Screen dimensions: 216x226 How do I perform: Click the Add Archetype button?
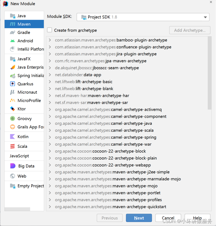point(190,30)
